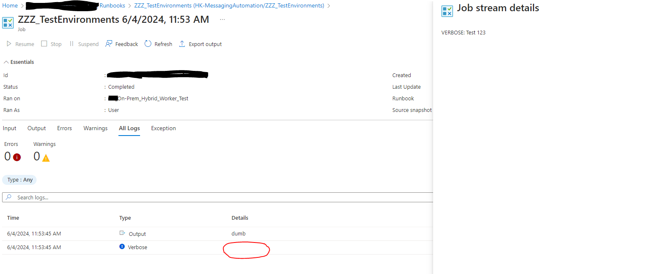Open the Runbooks breadcrumb link
Screen dimensions: 665x274
click(x=112, y=6)
